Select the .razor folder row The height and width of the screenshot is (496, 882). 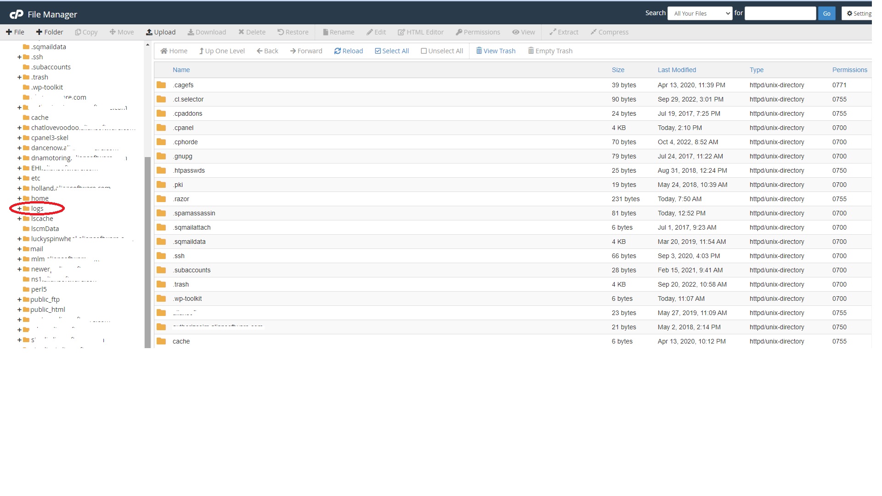[x=513, y=199]
